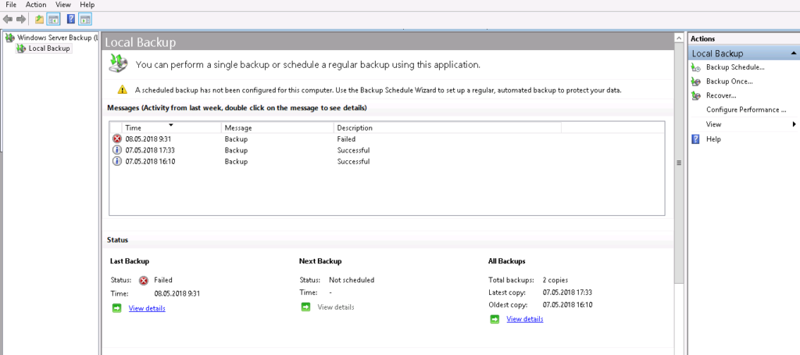Click the main pane vertical scrollbar thumb

coord(679,163)
